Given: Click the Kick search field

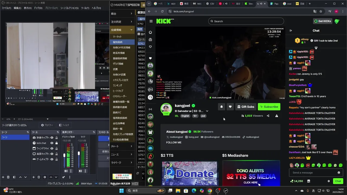Looking at the screenshot, I should tap(246, 21).
